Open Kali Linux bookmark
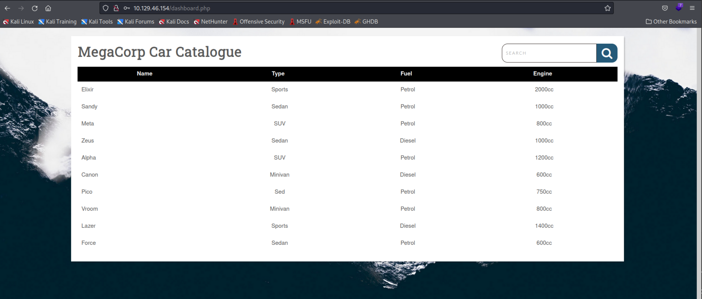This screenshot has height=299, width=702. pyautogui.click(x=18, y=21)
